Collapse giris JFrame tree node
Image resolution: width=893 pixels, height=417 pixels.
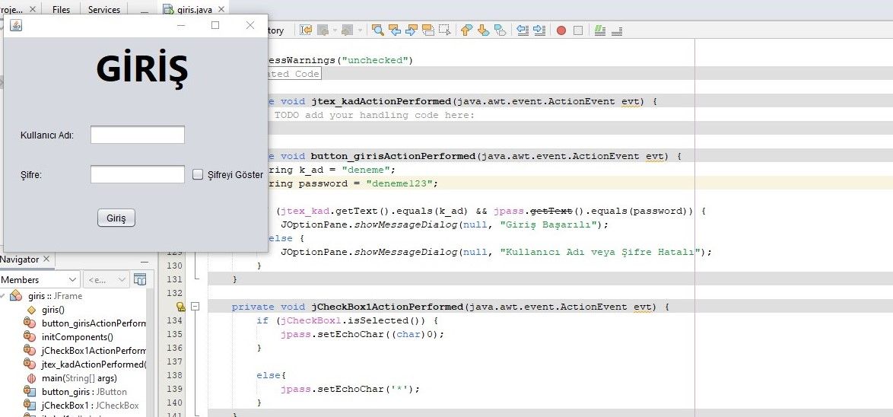point(3,296)
